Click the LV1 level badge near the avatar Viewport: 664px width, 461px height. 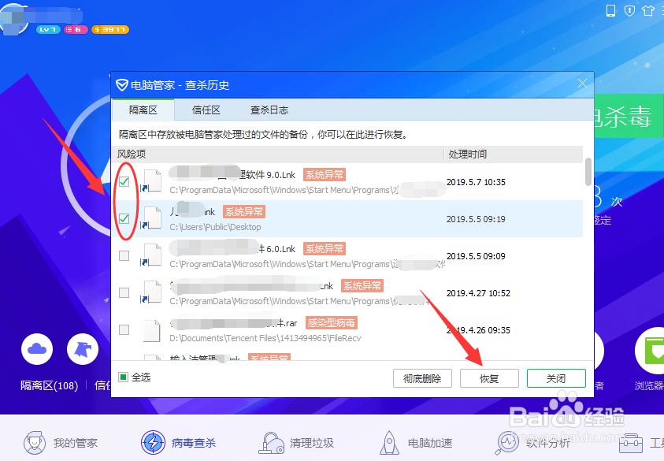[49, 28]
